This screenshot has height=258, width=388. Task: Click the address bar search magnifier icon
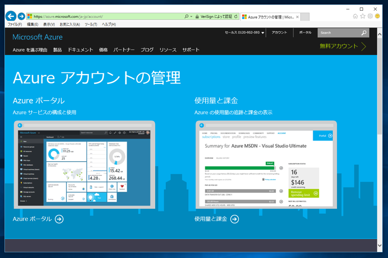tap(186, 17)
